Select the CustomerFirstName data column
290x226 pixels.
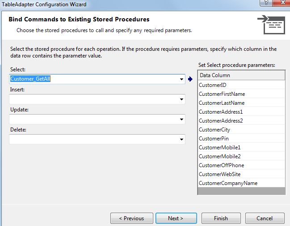[241, 94]
